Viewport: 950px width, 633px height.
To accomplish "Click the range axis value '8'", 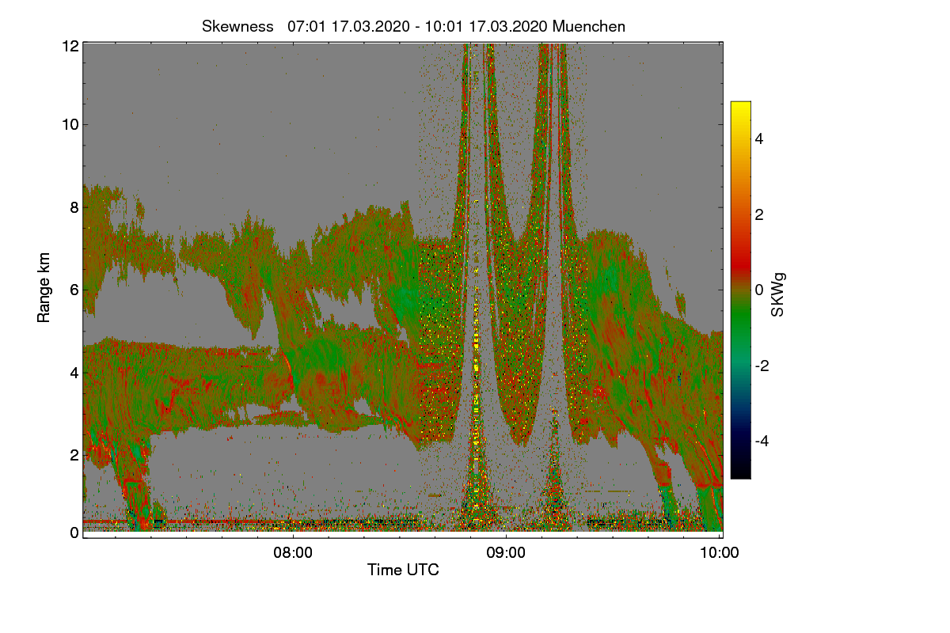I will [74, 207].
